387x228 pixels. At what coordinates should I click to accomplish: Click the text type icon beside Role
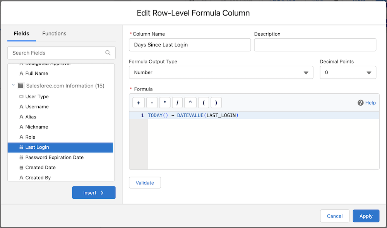[21, 137]
